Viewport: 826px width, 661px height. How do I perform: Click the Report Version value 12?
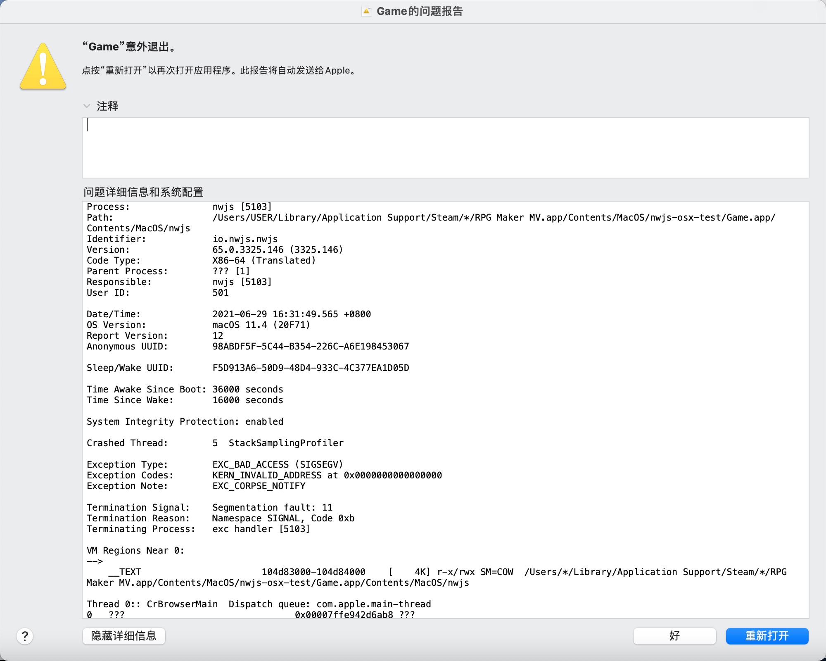tap(218, 335)
